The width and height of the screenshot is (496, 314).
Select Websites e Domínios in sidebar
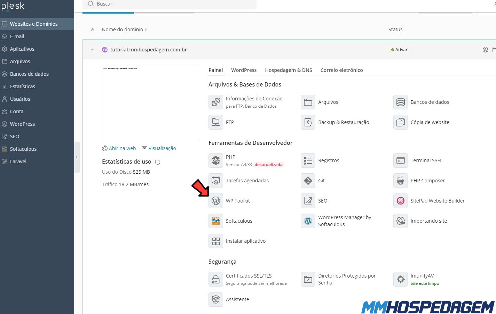37,24
